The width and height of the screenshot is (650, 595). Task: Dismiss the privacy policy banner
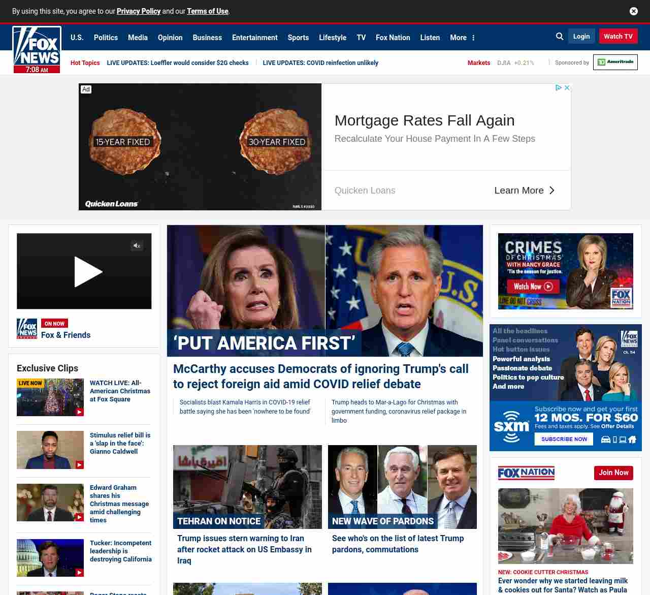(633, 11)
